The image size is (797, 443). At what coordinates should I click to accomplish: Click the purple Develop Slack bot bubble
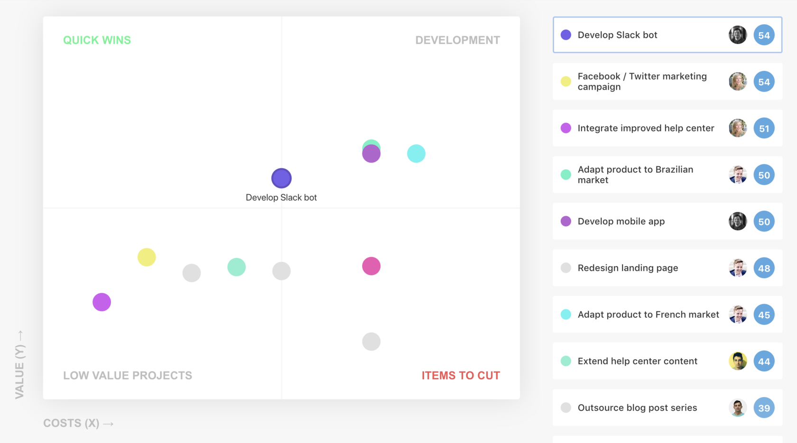[281, 178]
